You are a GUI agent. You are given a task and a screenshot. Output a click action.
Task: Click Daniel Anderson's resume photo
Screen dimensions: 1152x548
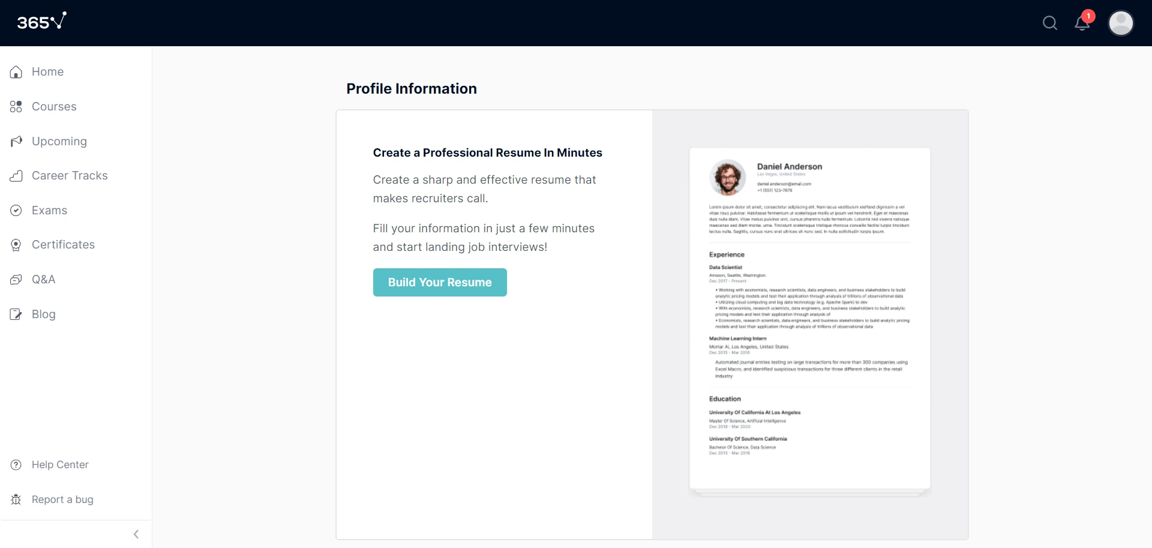[727, 178]
